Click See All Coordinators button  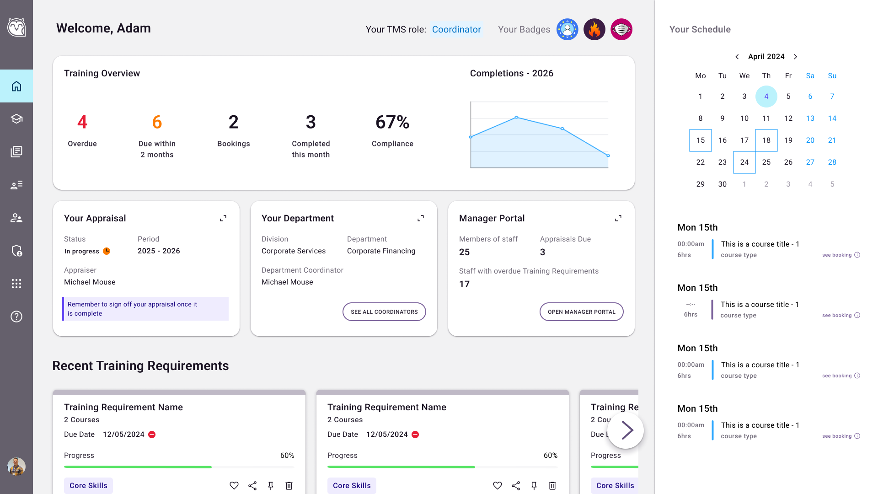tap(384, 312)
